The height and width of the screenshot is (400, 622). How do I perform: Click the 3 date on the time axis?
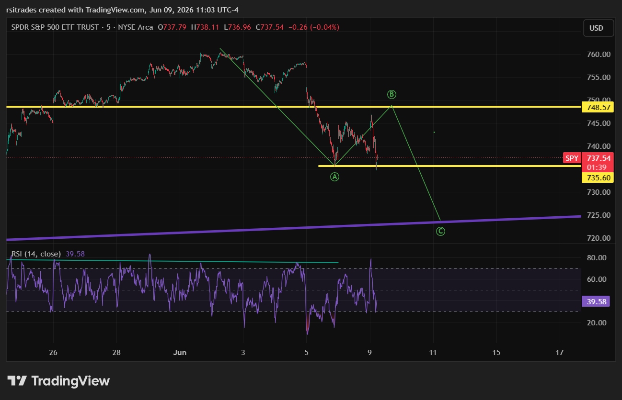pyautogui.click(x=243, y=353)
